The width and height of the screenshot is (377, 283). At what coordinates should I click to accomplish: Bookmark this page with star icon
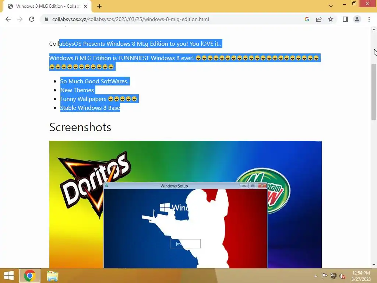click(331, 19)
